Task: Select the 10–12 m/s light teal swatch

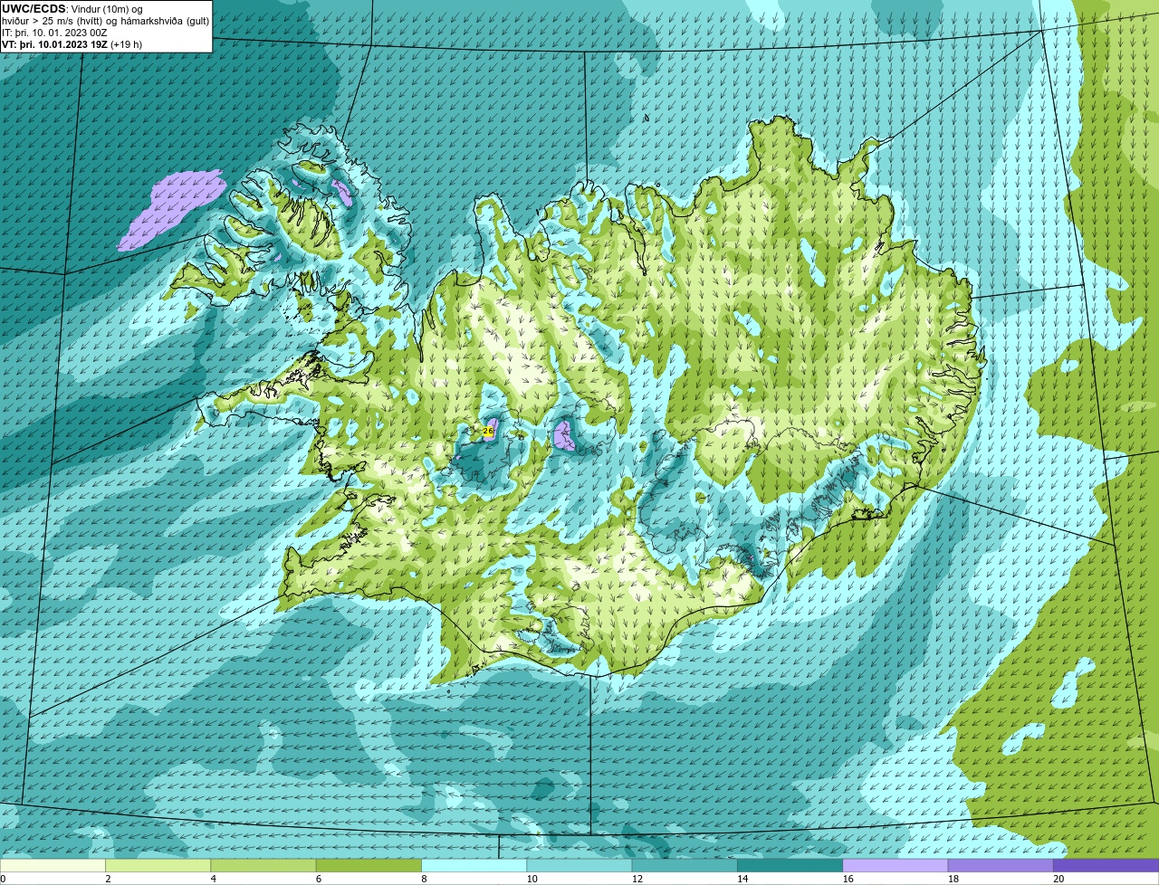Action: coord(579,865)
